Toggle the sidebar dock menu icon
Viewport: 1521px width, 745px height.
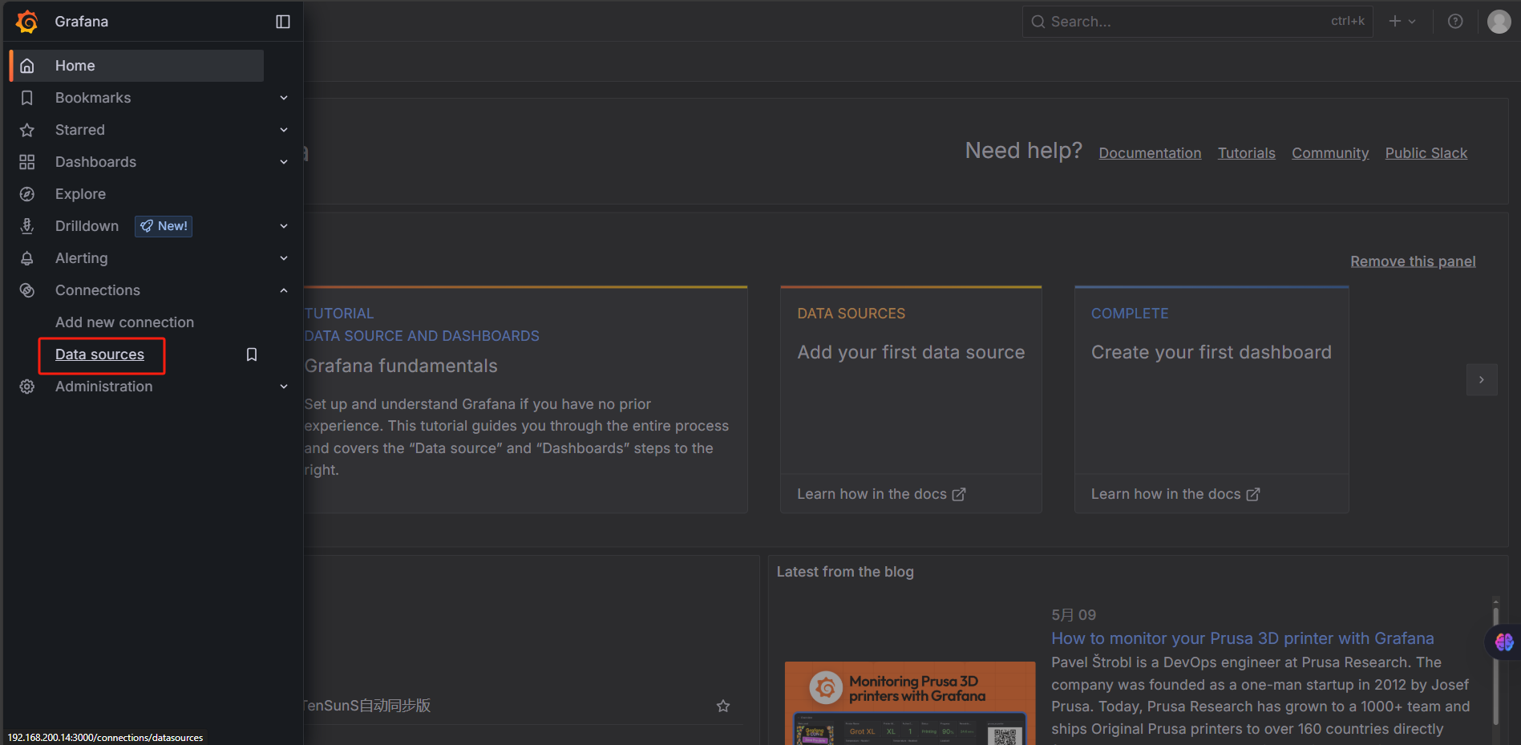click(283, 22)
